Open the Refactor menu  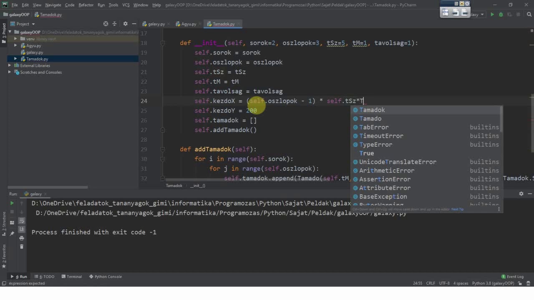click(x=86, y=5)
